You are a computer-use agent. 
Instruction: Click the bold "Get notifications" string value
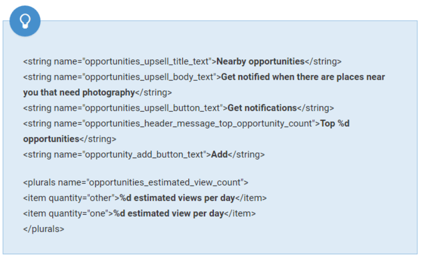pos(262,108)
